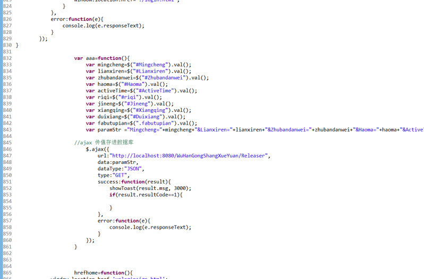Click the "&Zhubandanwei=" string in paramStr
Screen dimensions: 424x279
click(x=289, y=130)
